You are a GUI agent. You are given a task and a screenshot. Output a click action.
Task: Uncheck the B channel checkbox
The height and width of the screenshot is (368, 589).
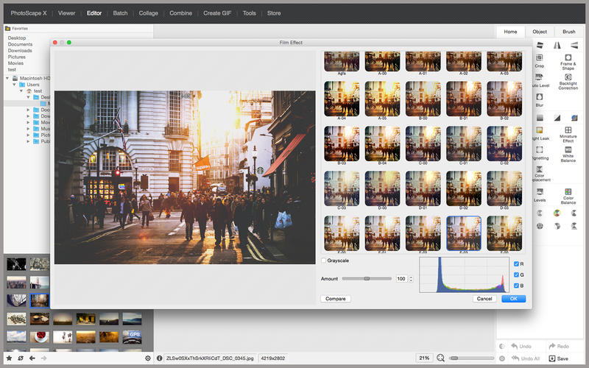516,285
